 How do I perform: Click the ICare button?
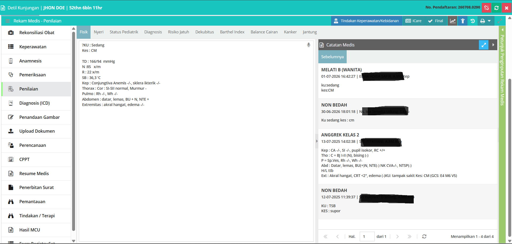point(413,21)
